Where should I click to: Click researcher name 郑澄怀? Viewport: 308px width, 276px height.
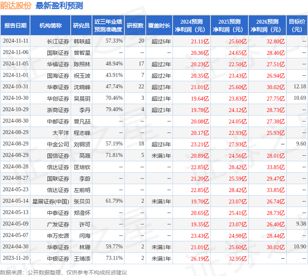click(x=82, y=213)
